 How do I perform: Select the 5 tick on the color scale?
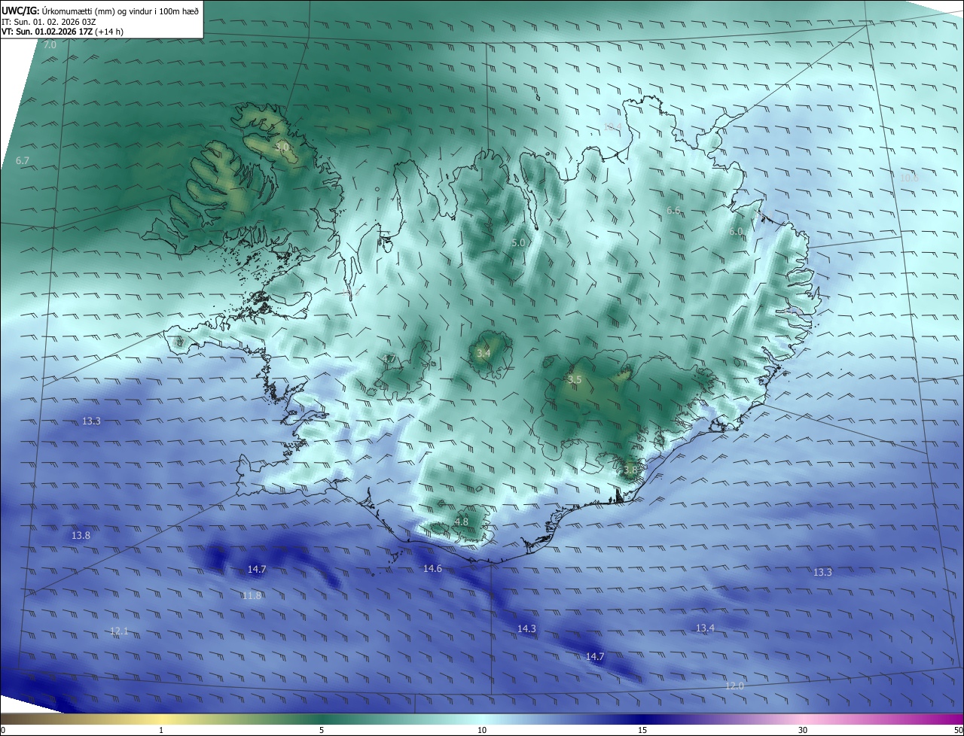(322, 731)
